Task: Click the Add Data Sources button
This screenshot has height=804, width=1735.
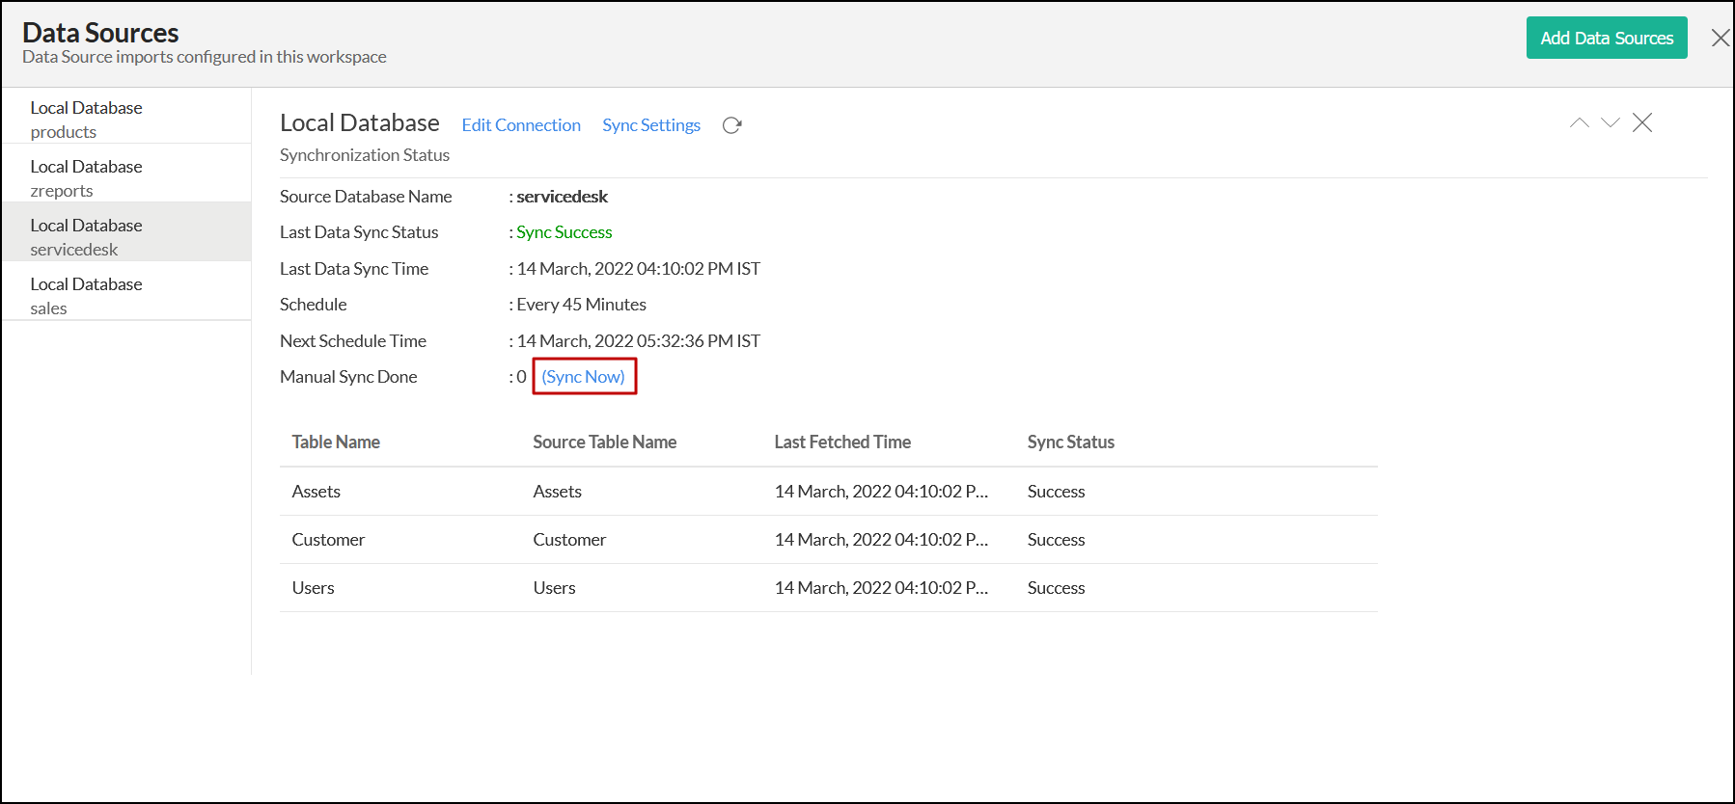Action: point(1606,38)
